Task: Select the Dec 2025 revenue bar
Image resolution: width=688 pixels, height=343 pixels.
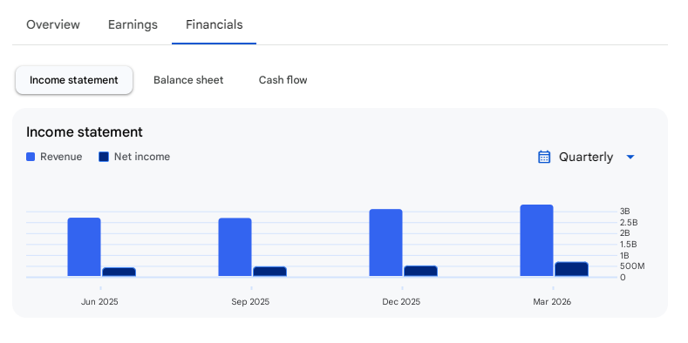Action: (x=385, y=243)
